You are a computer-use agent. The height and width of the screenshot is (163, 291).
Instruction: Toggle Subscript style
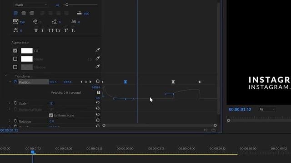click(x=73, y=30)
